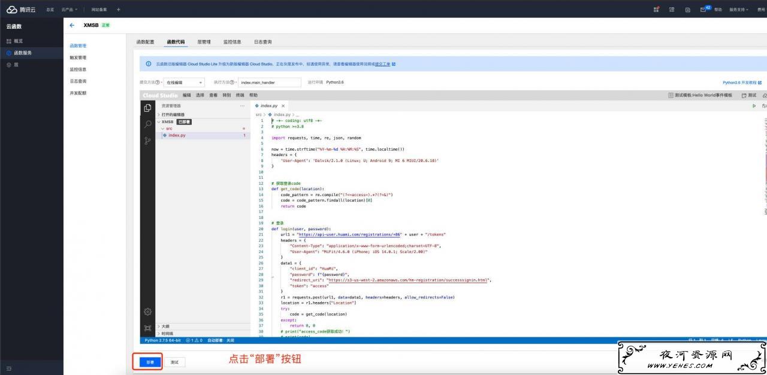The height and width of the screenshot is (375, 767).
Task: Open the settings gear in the activity bar
Action: [147, 312]
